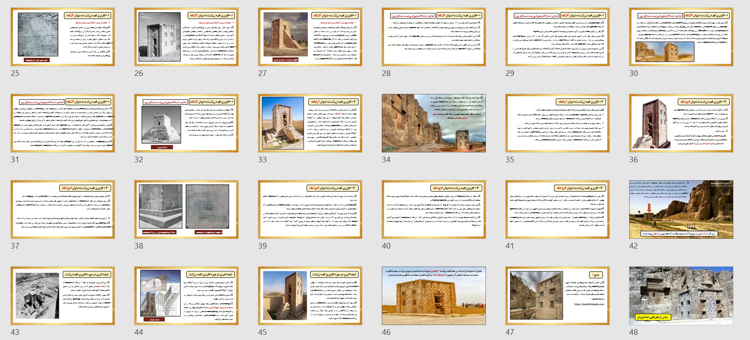Open slide 38 with two grayscale photos
Screen dimensions: 750x340
click(186, 210)
